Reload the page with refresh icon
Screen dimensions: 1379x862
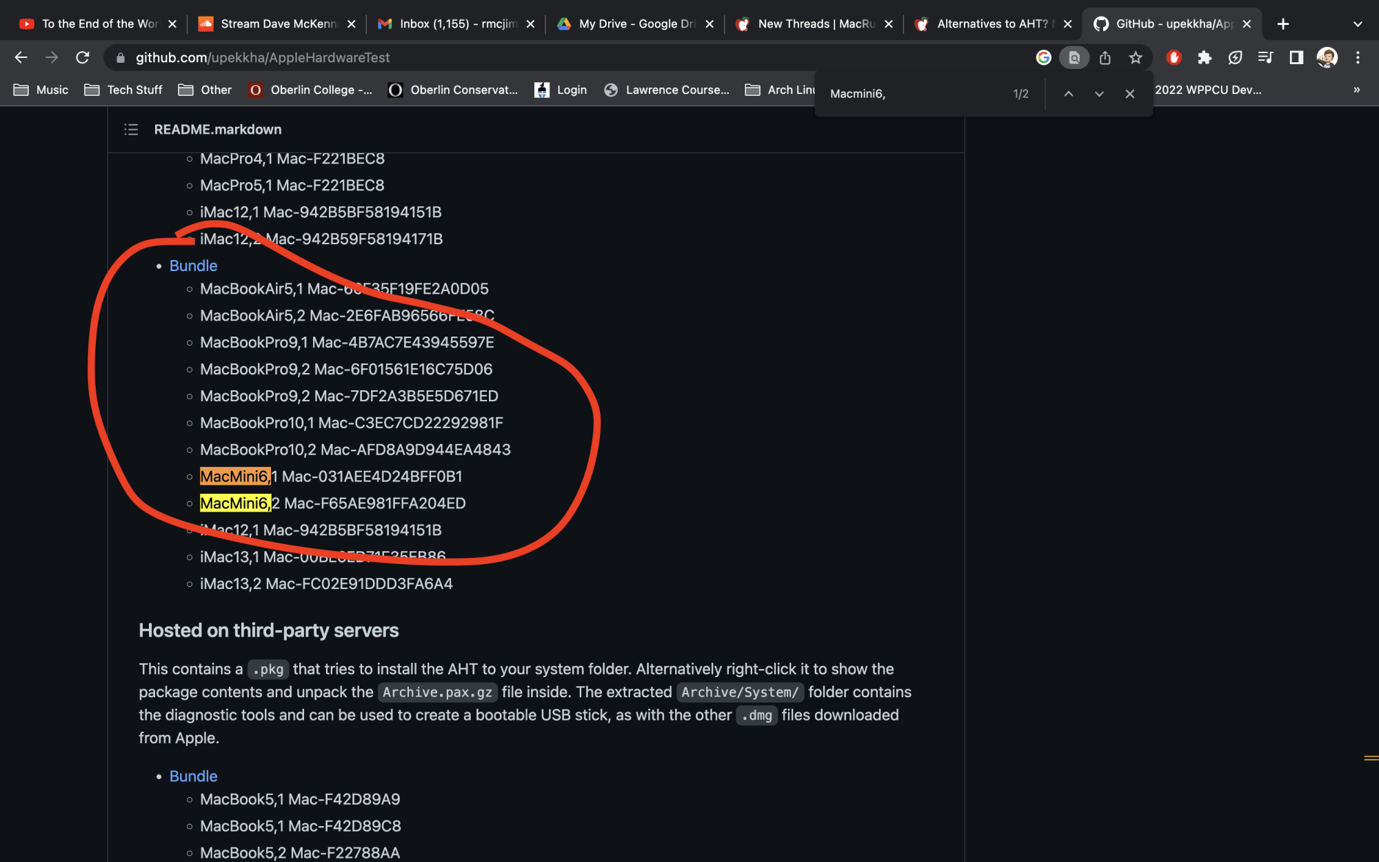coord(83,58)
